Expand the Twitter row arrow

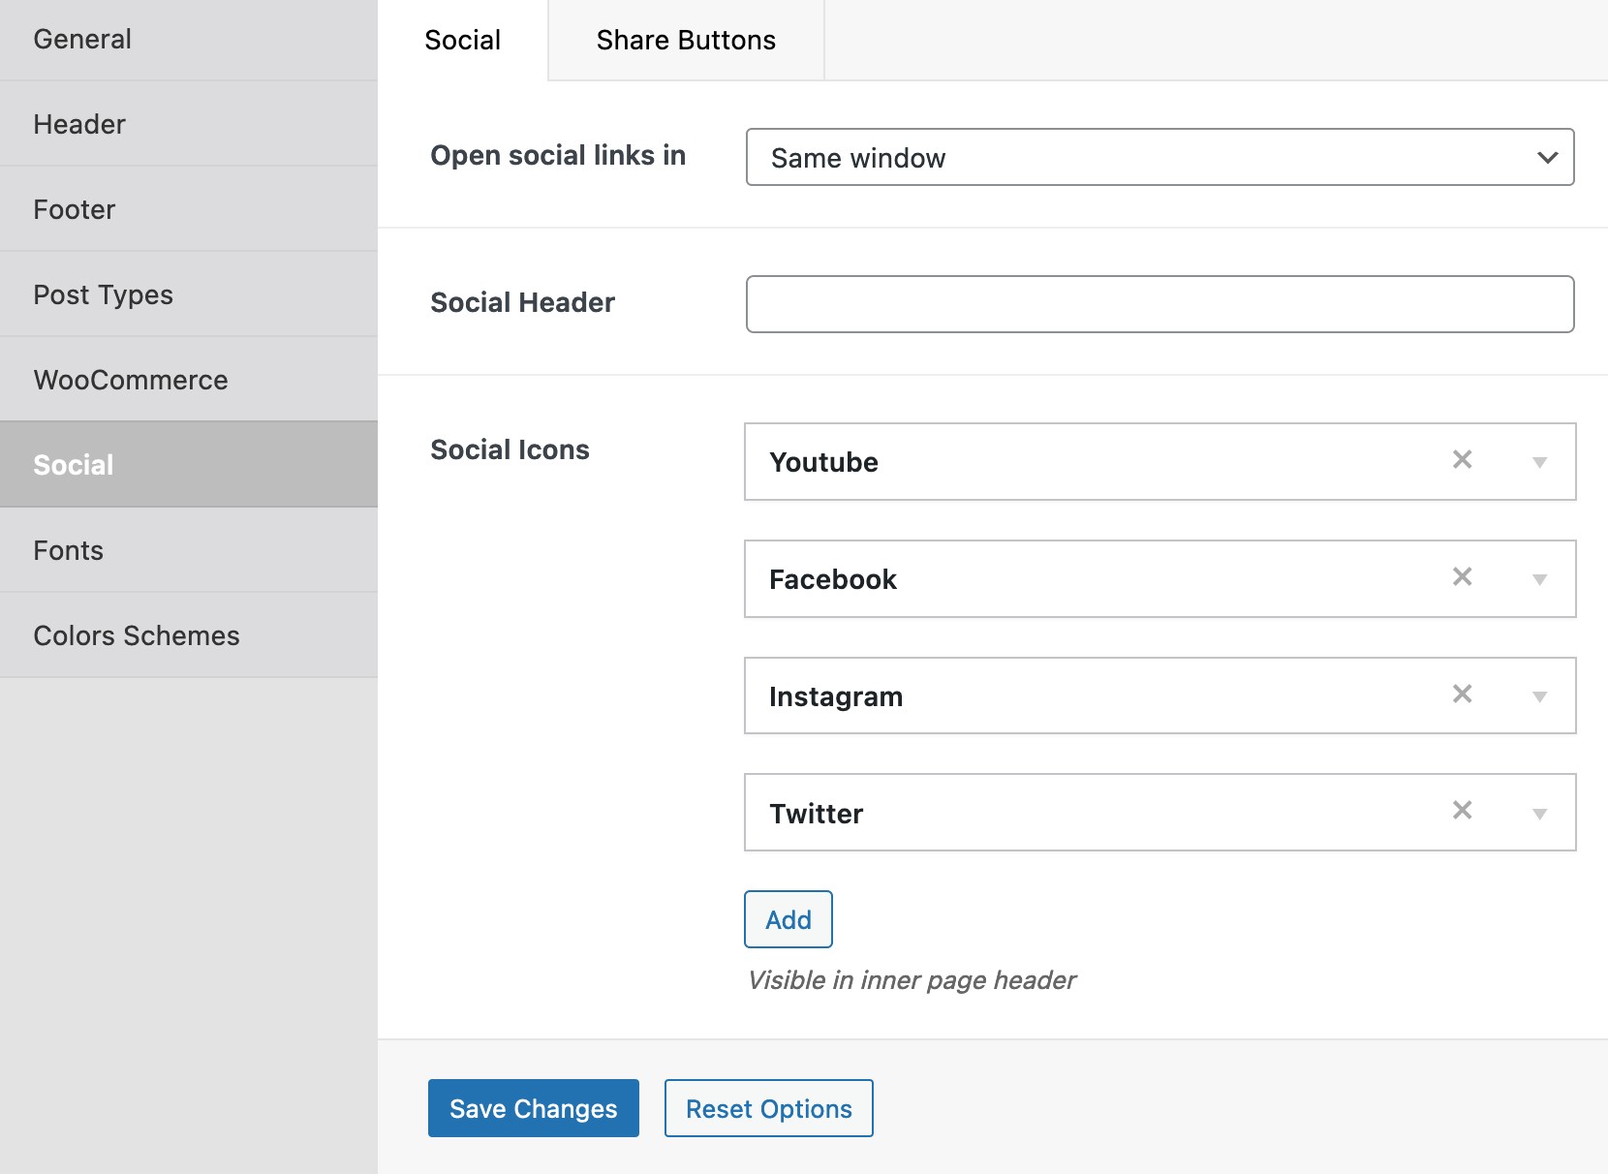1539,815
